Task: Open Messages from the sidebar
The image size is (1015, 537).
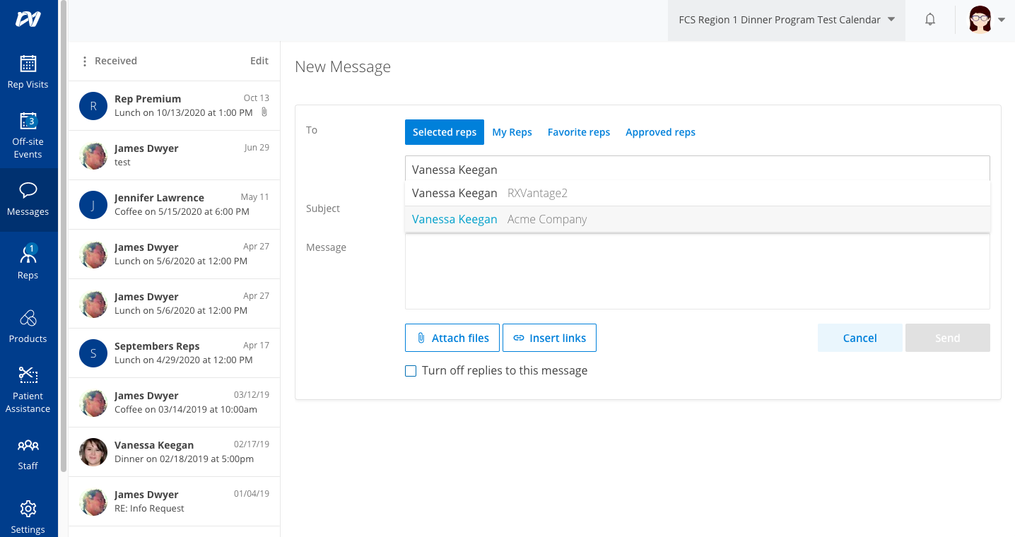Action: tap(28, 189)
